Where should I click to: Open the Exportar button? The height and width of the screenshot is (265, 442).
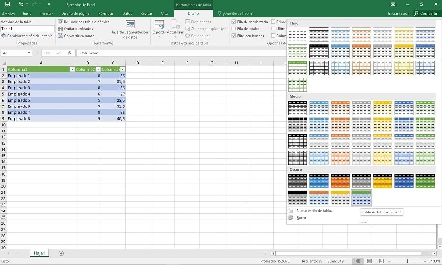(x=159, y=29)
